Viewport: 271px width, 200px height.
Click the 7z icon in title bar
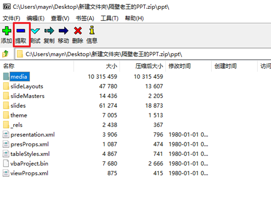(x=7, y=7)
